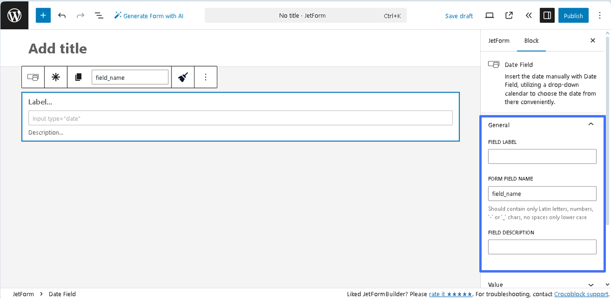Open the block options three-dot menu
Image resolution: width=611 pixels, height=298 pixels.
pyautogui.click(x=206, y=77)
